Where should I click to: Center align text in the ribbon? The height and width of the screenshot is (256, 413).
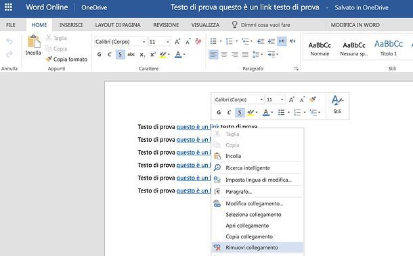click(224, 55)
